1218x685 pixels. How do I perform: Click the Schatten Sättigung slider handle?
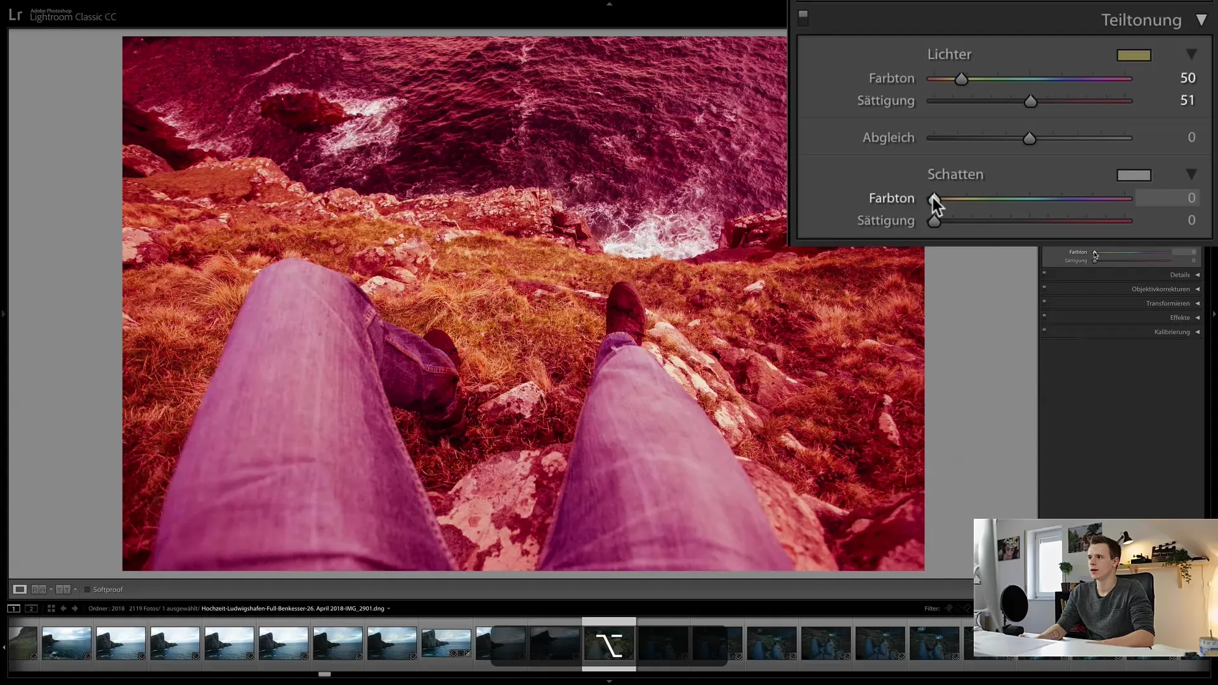pyautogui.click(x=934, y=221)
